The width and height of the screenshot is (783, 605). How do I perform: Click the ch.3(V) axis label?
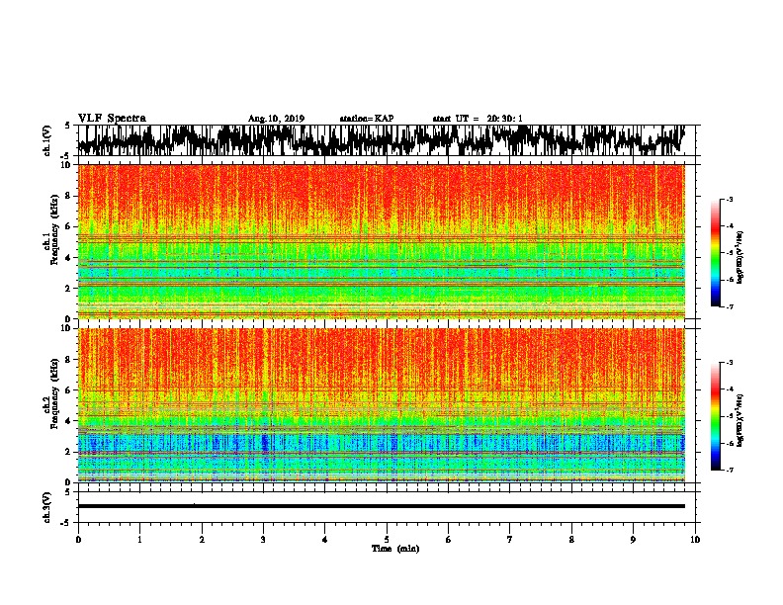click(x=47, y=508)
